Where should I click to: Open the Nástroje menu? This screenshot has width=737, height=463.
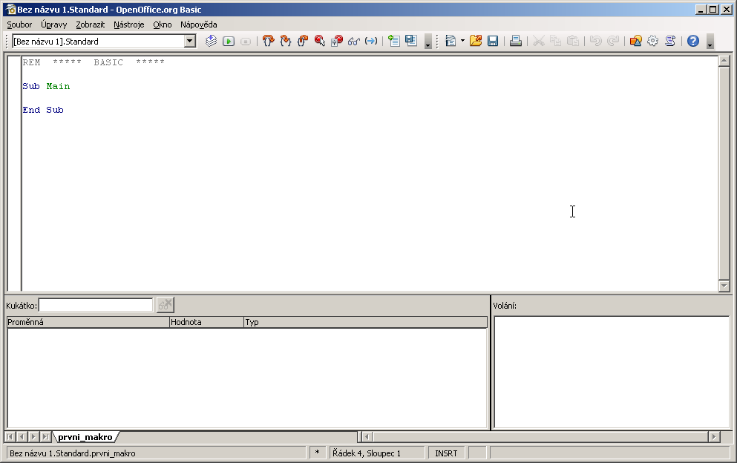click(129, 24)
